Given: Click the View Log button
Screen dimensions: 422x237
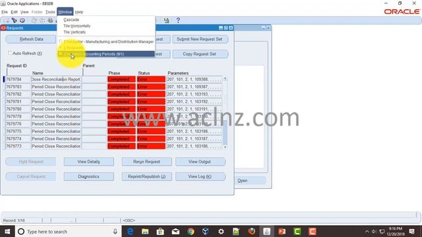Looking at the screenshot, I should [200, 176].
